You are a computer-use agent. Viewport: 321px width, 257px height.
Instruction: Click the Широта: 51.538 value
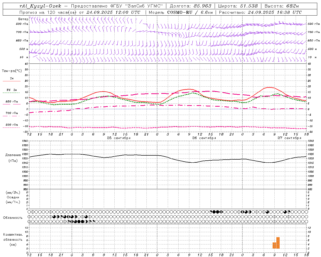(238, 6)
